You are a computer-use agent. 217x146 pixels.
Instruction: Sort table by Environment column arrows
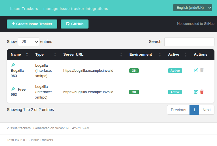click(x=160, y=55)
